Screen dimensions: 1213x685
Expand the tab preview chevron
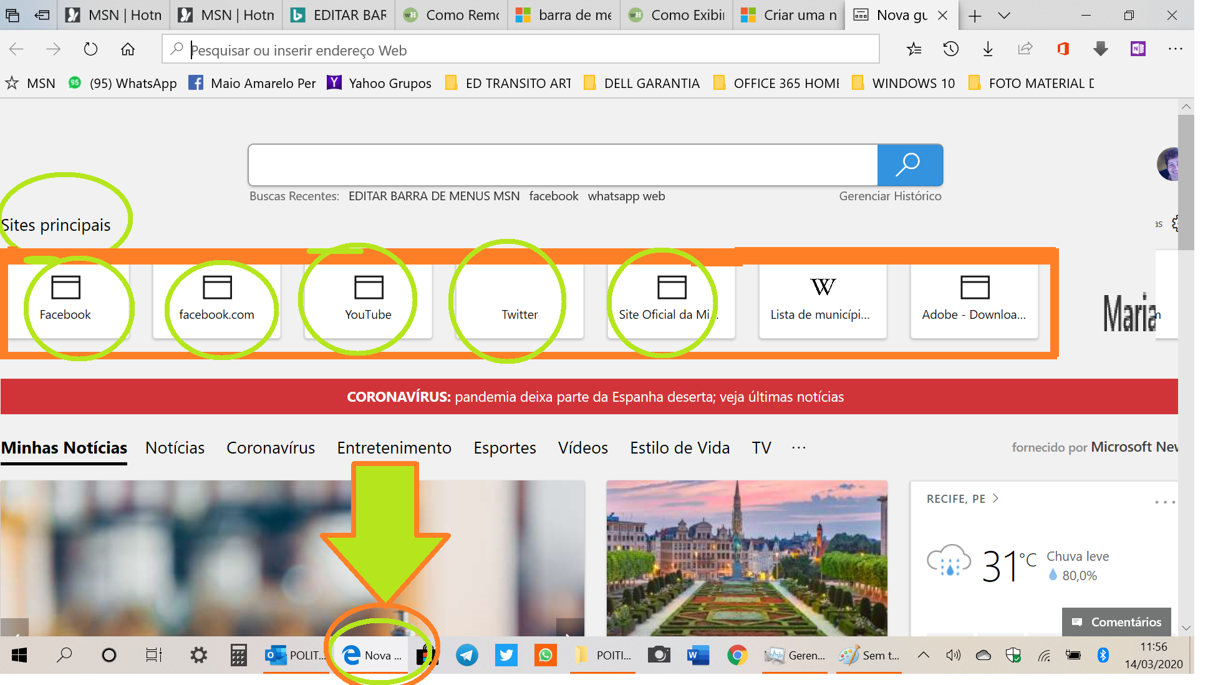pos(1004,16)
